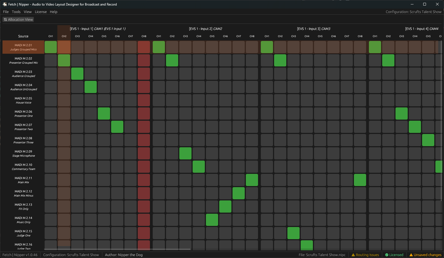Viewport: 444px width, 258px height.
Task: Enable Music Only routing under CAM2 CH5
Action: click(x=212, y=220)
